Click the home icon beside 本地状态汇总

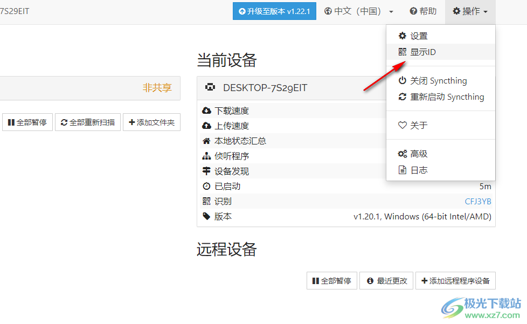point(206,141)
